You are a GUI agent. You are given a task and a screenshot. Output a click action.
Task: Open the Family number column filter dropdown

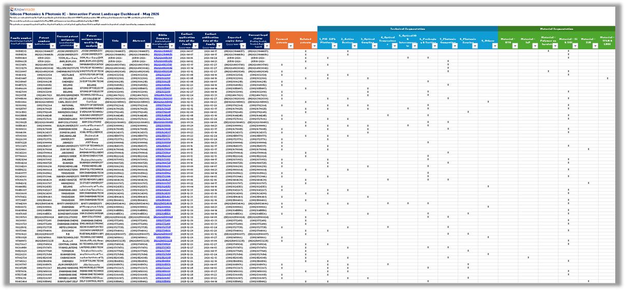[30, 46]
